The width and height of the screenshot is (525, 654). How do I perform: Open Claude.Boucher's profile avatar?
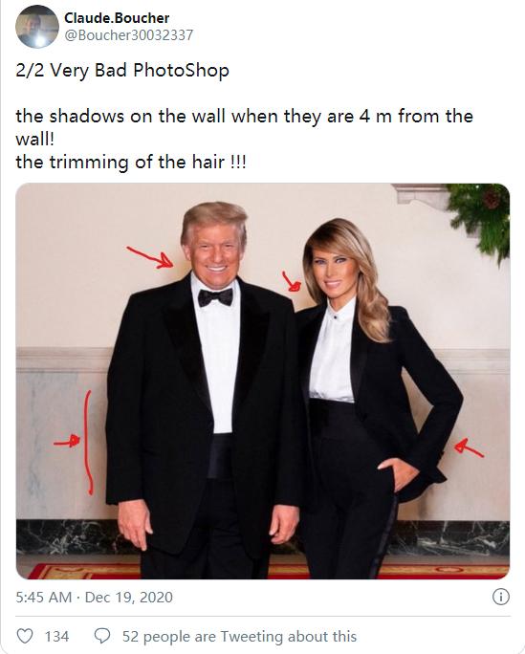click(x=37, y=27)
